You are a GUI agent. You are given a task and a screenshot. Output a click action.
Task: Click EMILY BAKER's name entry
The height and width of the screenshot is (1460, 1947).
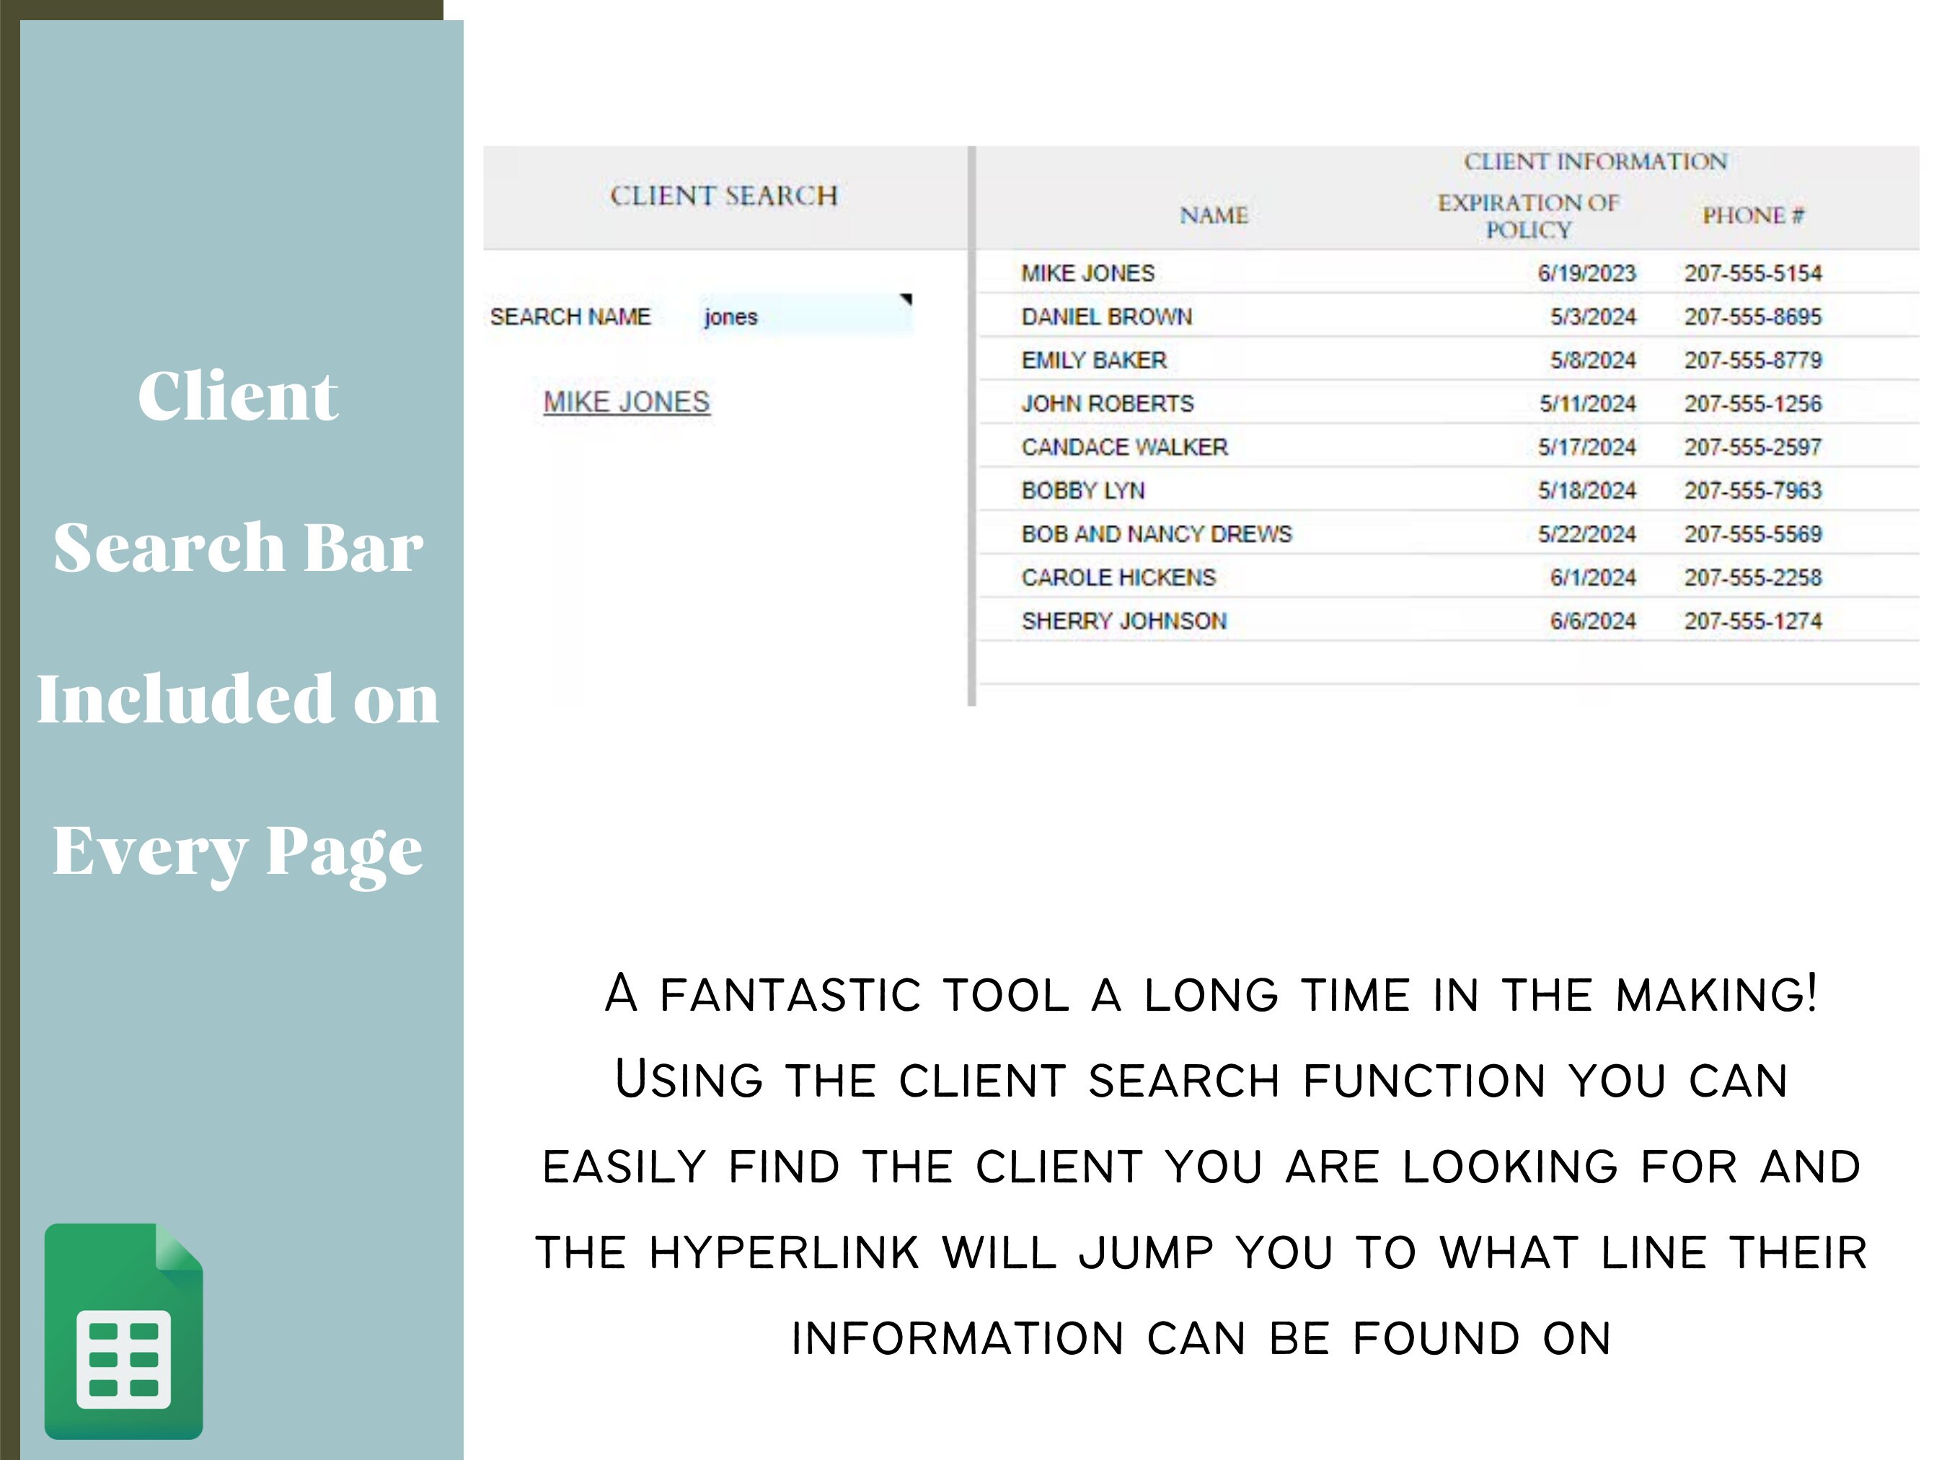tap(1093, 360)
